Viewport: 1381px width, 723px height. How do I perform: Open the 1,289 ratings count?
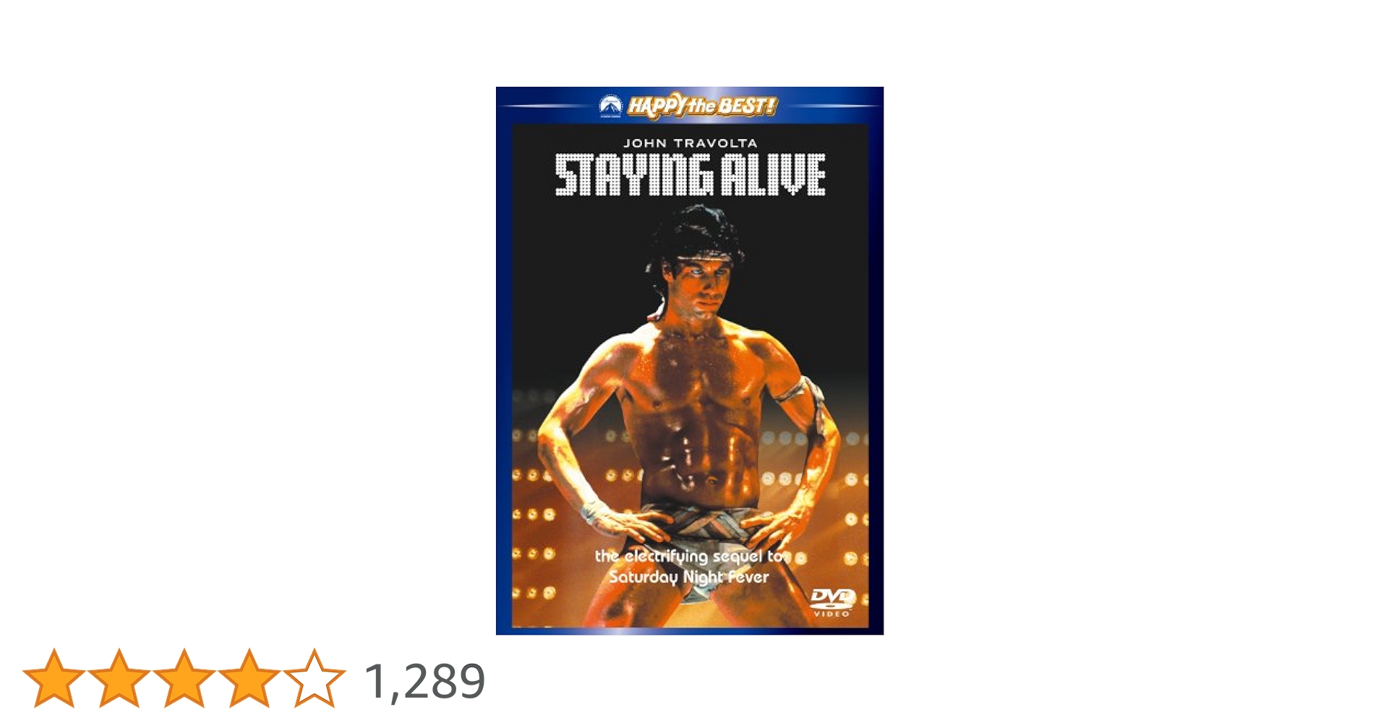(424, 681)
